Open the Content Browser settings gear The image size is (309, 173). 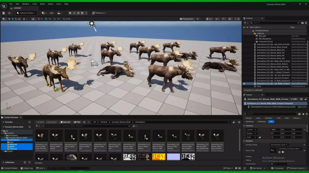(239, 122)
